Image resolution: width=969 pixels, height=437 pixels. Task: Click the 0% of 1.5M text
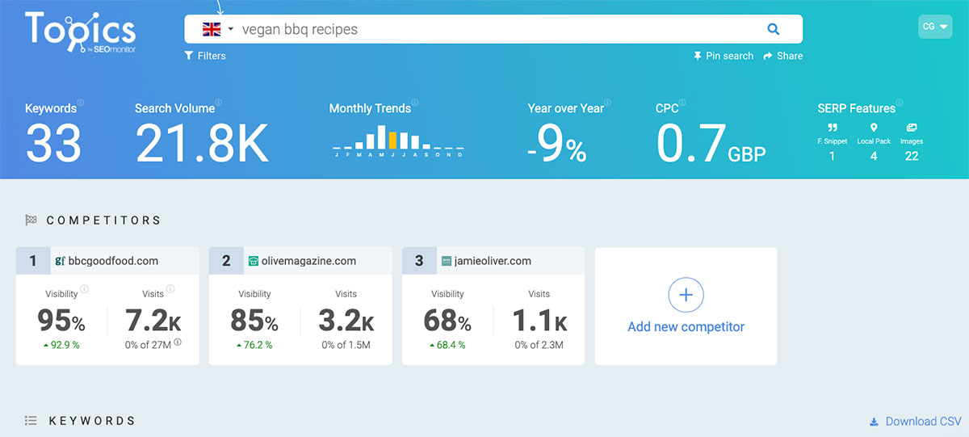point(346,345)
